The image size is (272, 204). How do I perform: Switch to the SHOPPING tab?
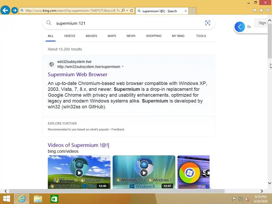[154, 36]
